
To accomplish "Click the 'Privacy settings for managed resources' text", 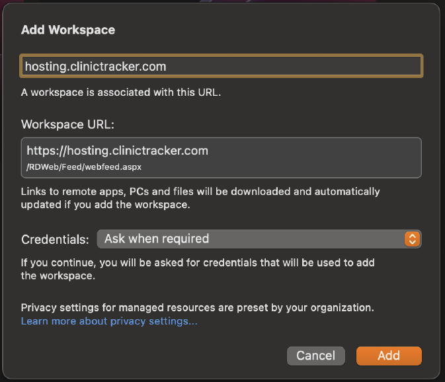I will pos(198,308).
